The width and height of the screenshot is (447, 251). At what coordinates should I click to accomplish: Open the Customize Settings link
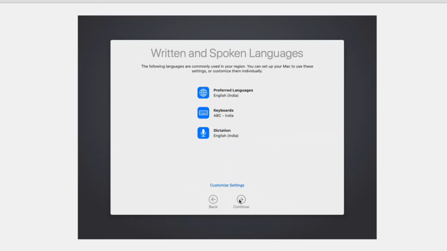pyautogui.click(x=227, y=185)
